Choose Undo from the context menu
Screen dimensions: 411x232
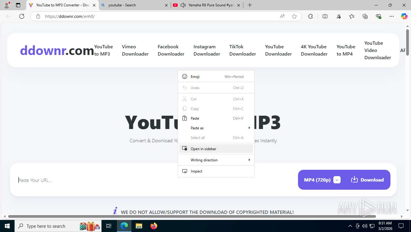[x=216, y=88]
